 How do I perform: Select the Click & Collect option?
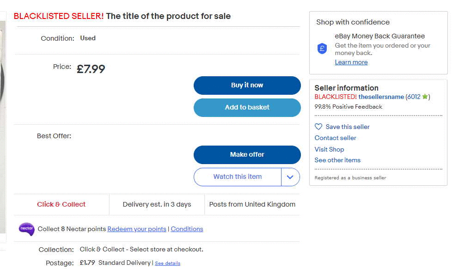(61, 204)
